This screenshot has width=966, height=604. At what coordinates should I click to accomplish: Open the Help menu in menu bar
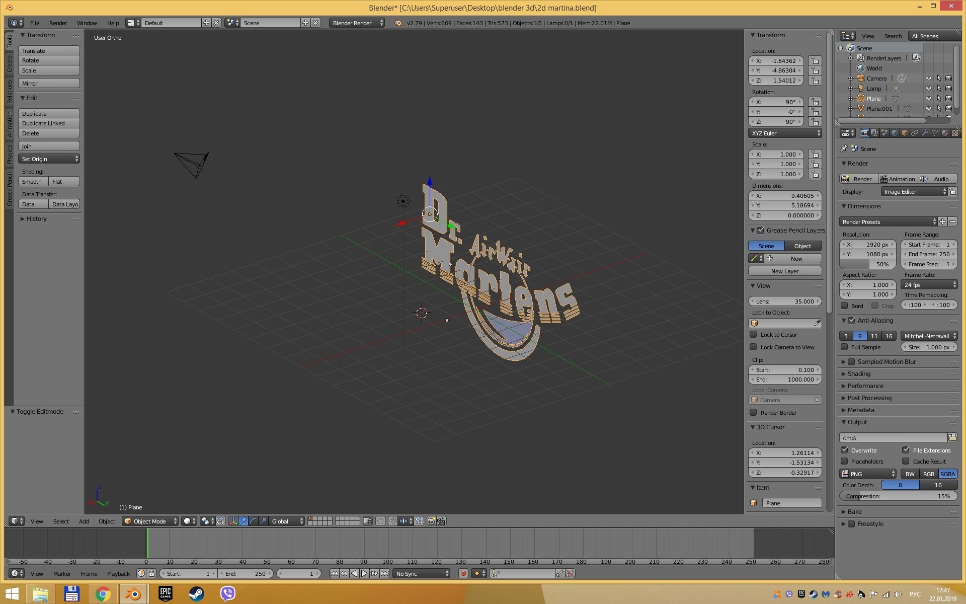click(x=112, y=23)
